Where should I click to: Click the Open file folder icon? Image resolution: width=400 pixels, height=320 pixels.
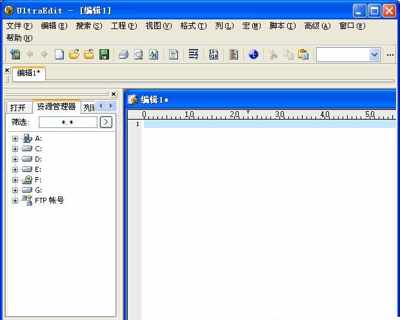[74, 55]
